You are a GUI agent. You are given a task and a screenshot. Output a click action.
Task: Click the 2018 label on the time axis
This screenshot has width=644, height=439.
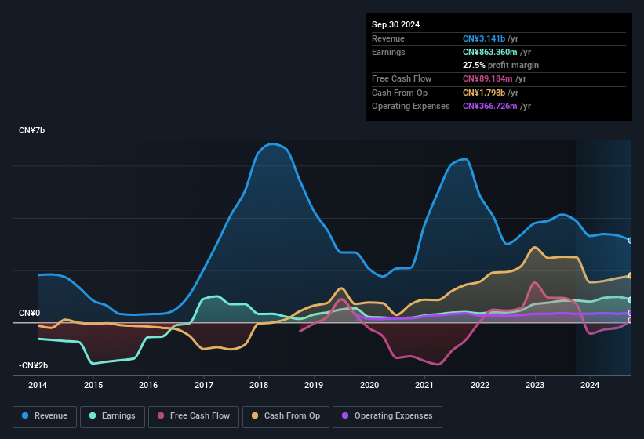259,385
